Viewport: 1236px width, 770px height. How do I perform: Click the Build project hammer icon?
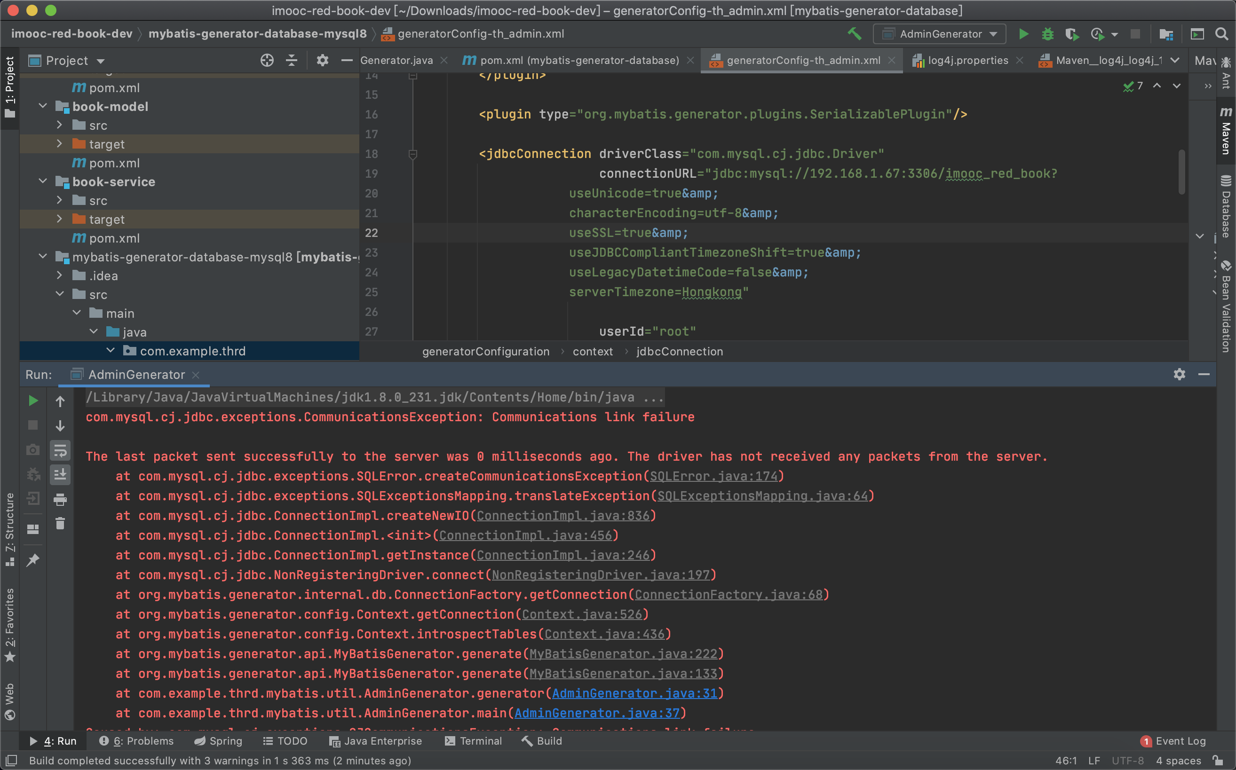(x=855, y=34)
